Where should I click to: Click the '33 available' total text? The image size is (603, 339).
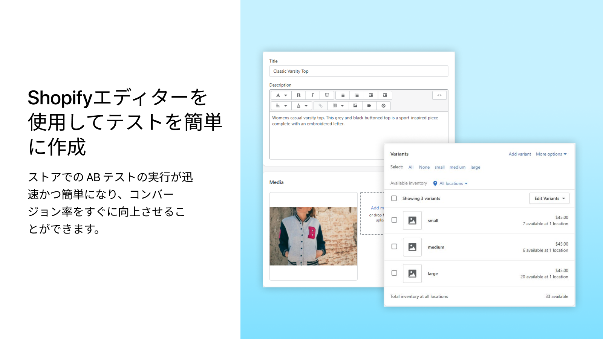pos(557,297)
